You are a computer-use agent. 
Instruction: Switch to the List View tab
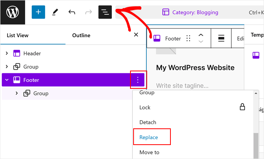pyautogui.click(x=18, y=35)
